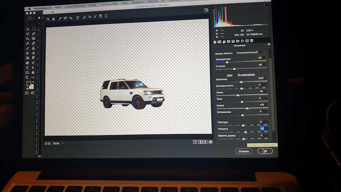The height and width of the screenshot is (192, 341).
Task: Open the Split Toning tab
Action: click(233, 41)
